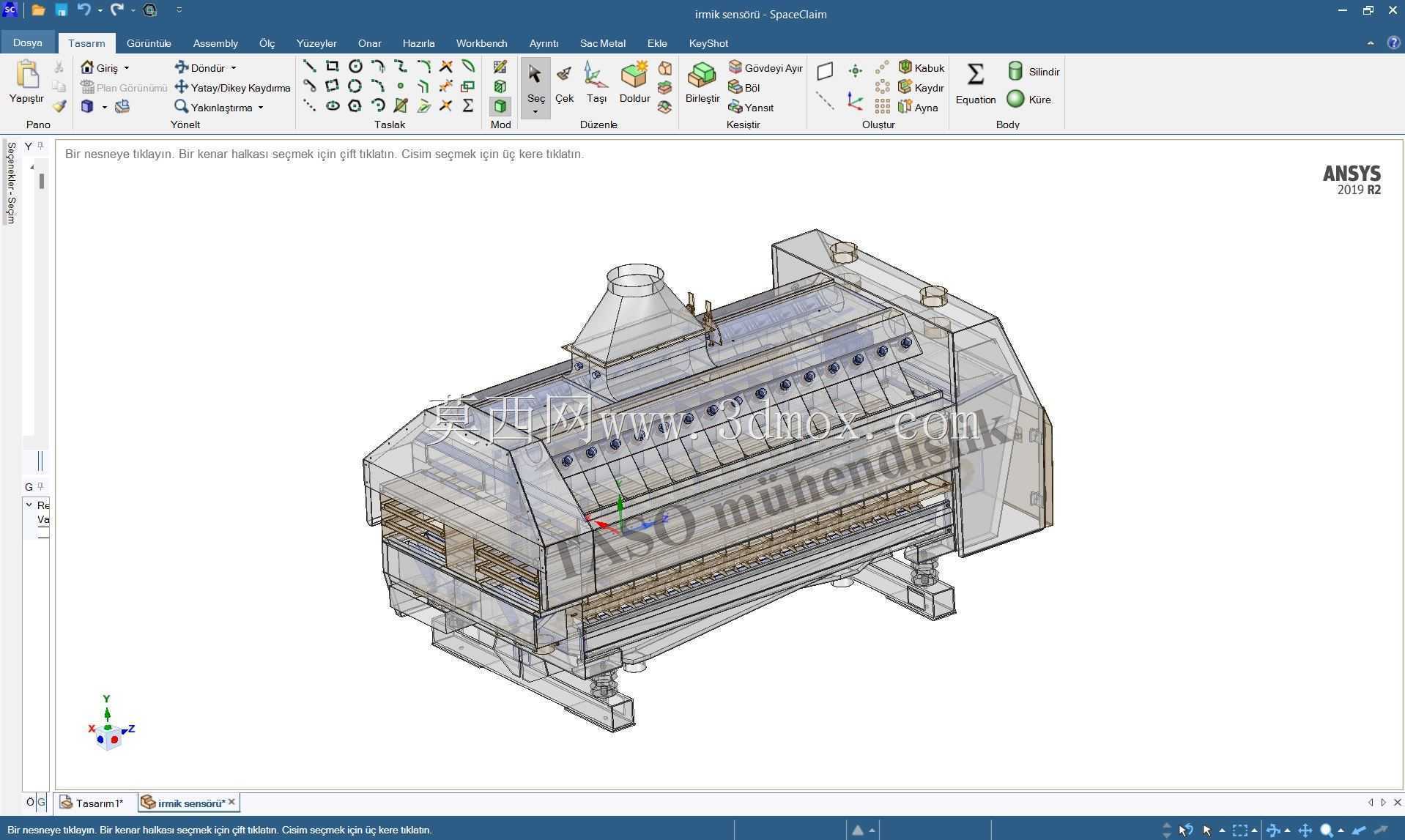Switch to Section mode

[500, 87]
